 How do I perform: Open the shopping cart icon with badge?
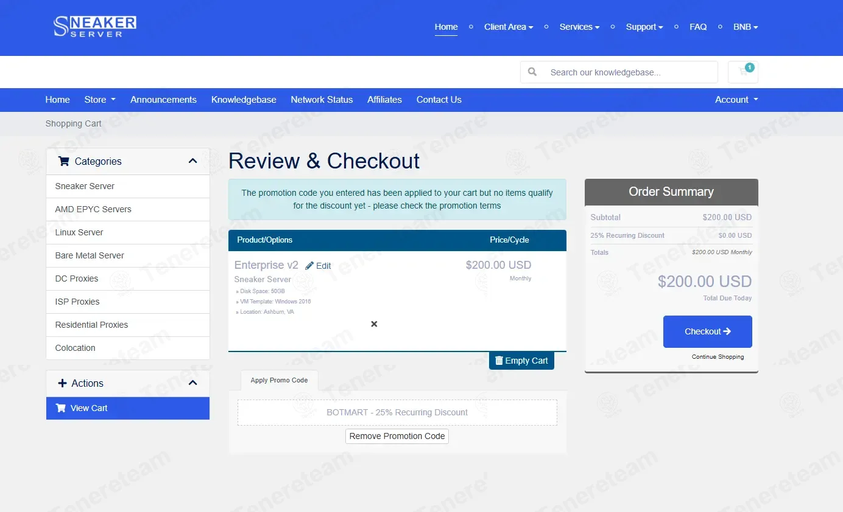pos(743,72)
